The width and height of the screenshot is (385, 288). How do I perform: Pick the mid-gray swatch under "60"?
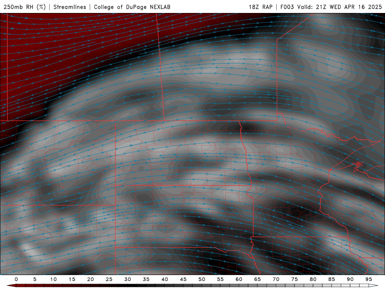point(243,286)
